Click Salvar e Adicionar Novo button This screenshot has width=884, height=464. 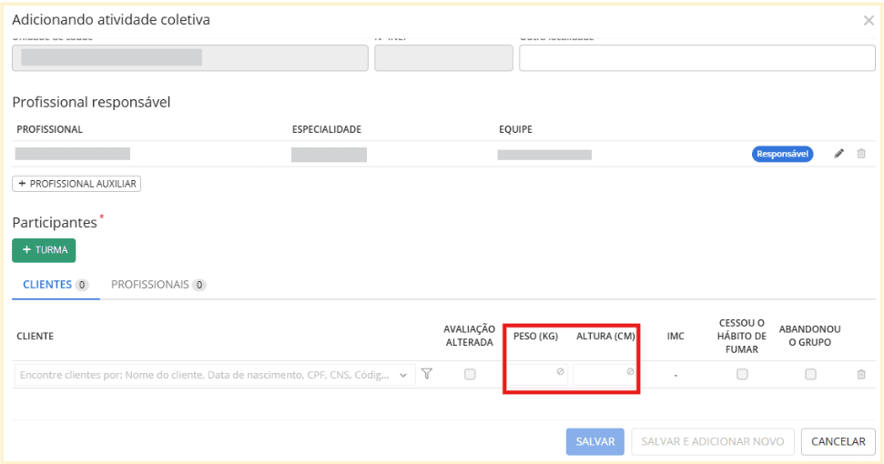[x=713, y=441]
